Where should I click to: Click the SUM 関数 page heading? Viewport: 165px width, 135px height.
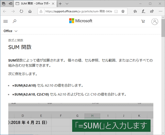[x=20, y=47]
